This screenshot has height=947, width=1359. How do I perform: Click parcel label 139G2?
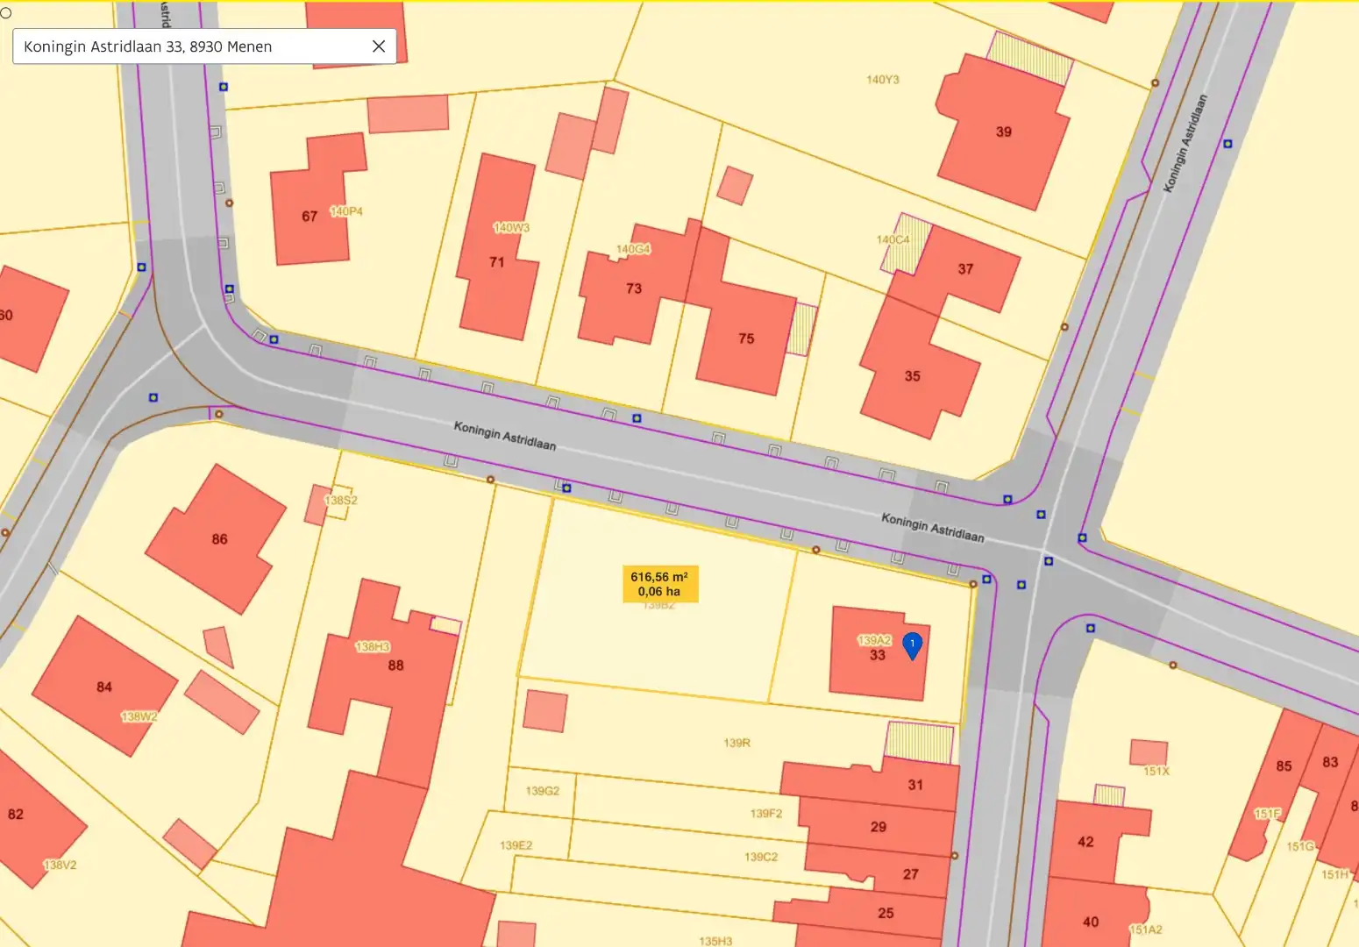(x=543, y=791)
